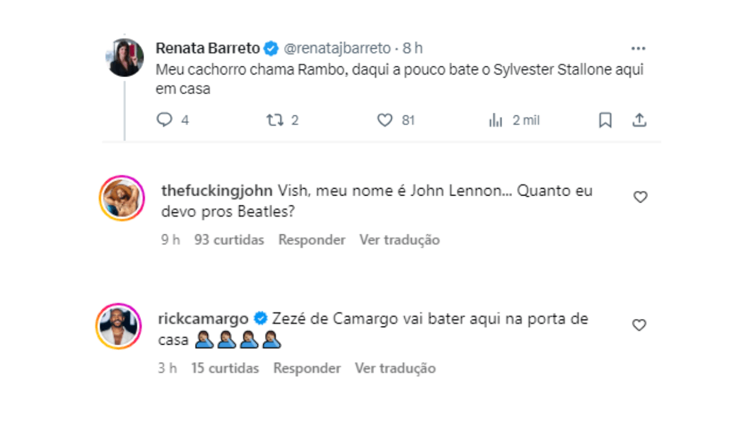This screenshot has height=423, width=752.
Task: Open the rickcamargo username link
Action: [205, 319]
